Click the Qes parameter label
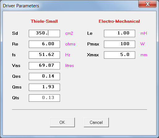The image size is (159, 138). (16, 77)
